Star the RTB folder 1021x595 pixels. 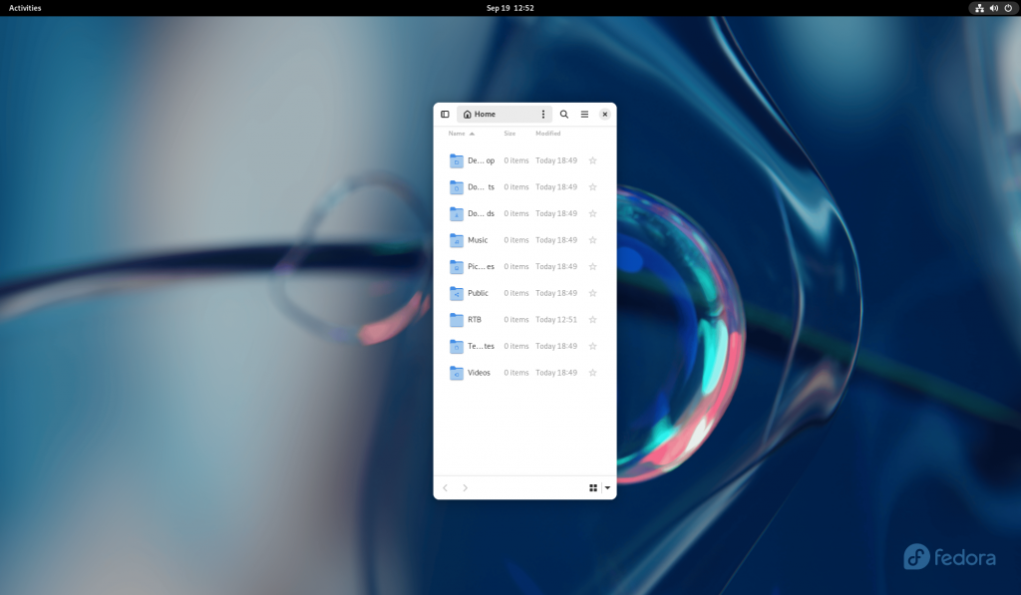click(592, 319)
